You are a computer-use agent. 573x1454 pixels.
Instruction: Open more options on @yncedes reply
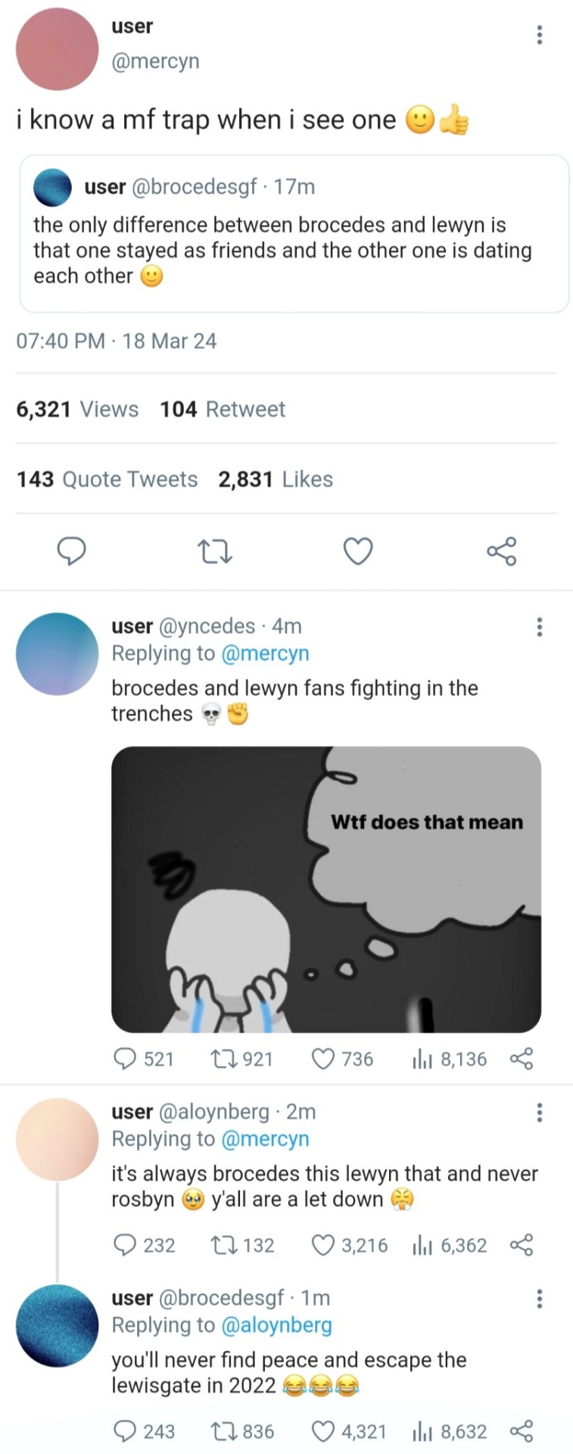coord(539,627)
